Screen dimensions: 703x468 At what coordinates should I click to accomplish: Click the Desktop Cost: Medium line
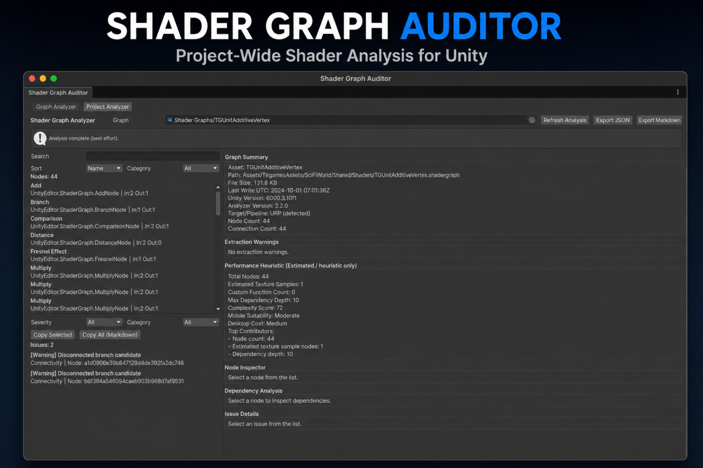coord(257,324)
